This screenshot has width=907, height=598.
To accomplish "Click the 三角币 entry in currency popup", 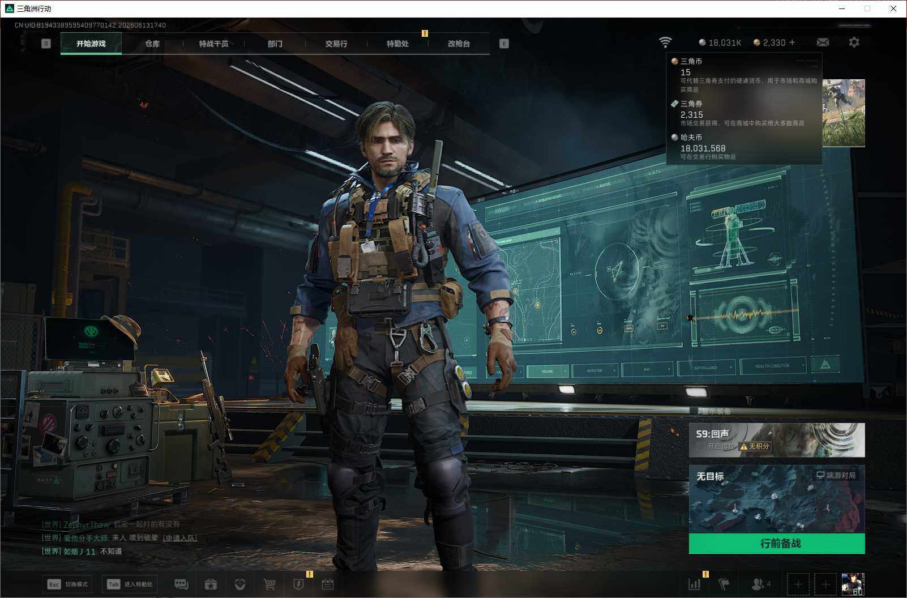I will [744, 75].
